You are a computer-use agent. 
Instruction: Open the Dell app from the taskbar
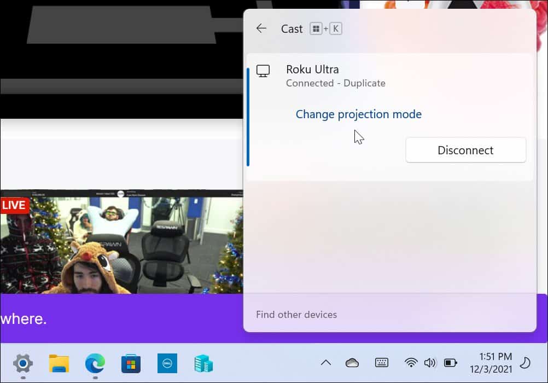(x=167, y=363)
